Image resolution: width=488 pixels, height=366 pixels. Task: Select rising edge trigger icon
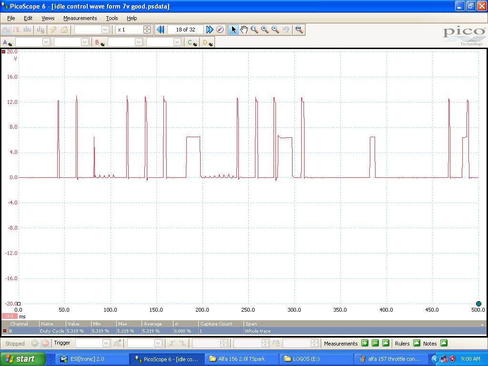click(172, 343)
